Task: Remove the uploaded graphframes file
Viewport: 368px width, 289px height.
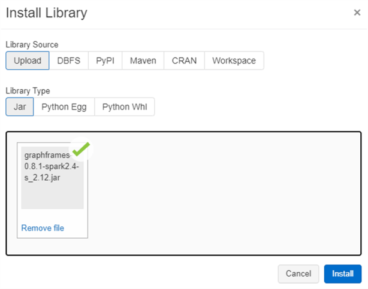Action: (x=43, y=228)
